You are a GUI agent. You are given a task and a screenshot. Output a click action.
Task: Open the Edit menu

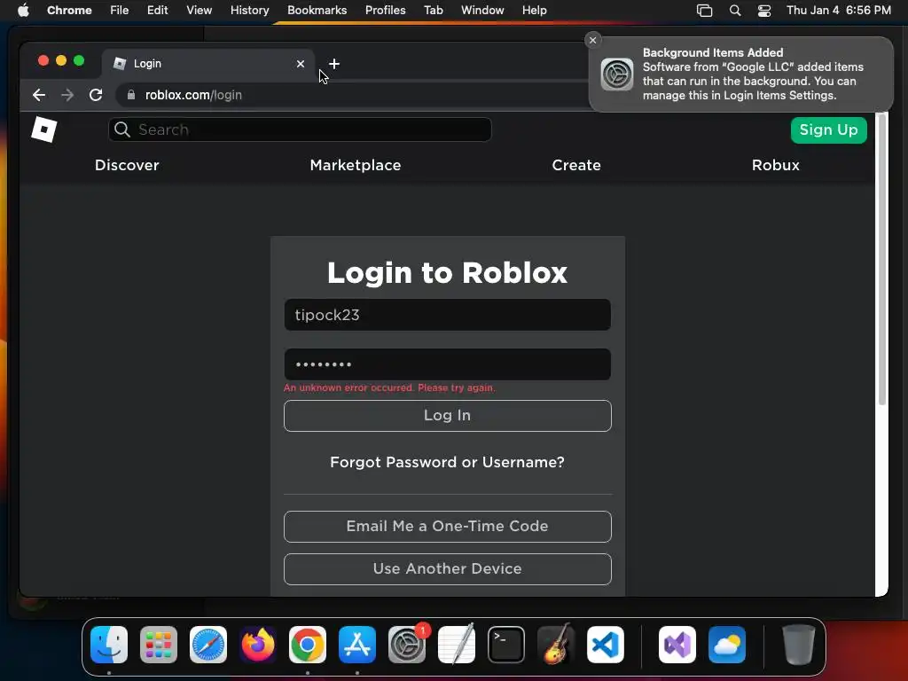point(157,11)
